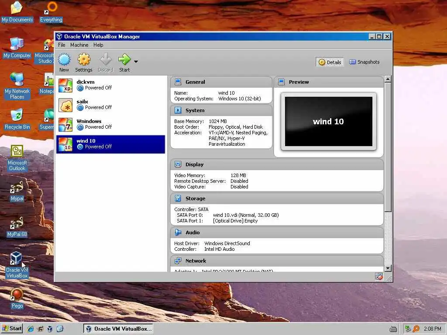Image resolution: width=447 pixels, height=335 pixels.
Task: Open MyPal 68 desktop shortcut
Action: [x=17, y=227]
